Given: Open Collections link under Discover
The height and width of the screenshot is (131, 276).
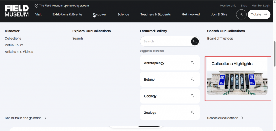Looking at the screenshot, I should [13, 39].
